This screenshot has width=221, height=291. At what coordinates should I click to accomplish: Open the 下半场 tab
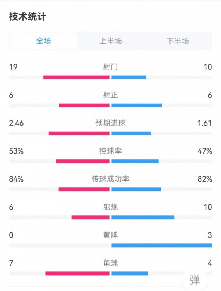tap(178, 41)
